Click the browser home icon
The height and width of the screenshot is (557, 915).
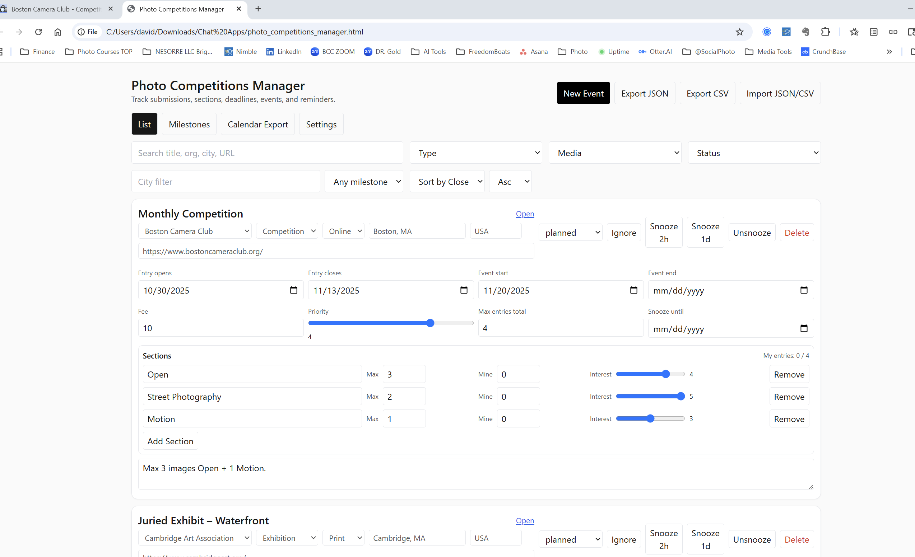(x=57, y=32)
